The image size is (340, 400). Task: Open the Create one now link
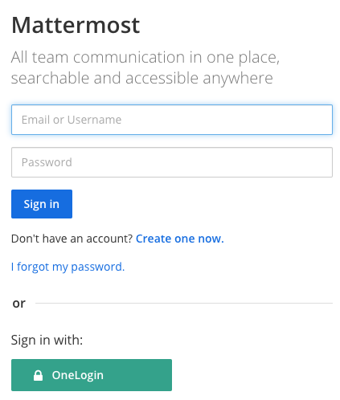point(180,239)
